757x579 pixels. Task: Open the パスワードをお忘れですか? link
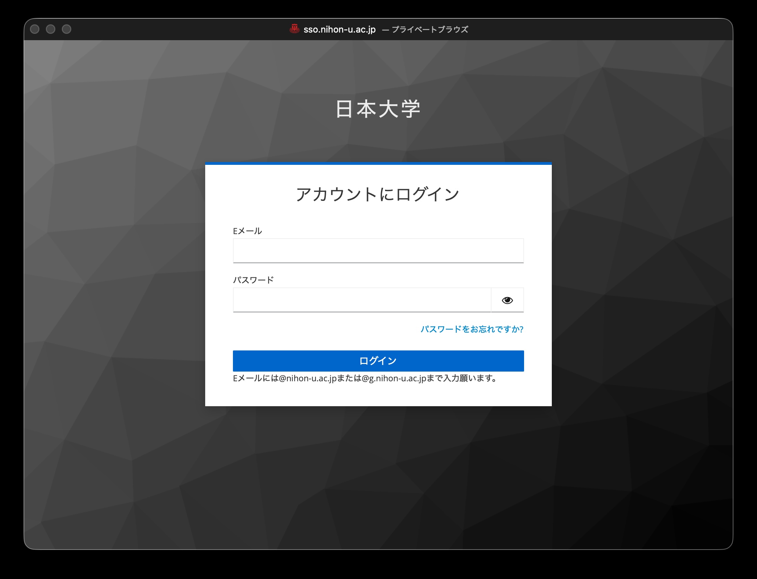coord(472,329)
